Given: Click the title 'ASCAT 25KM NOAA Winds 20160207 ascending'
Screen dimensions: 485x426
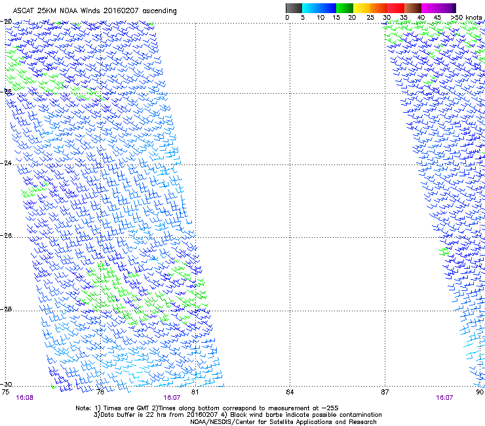Looking at the screenshot, I should pos(94,11).
